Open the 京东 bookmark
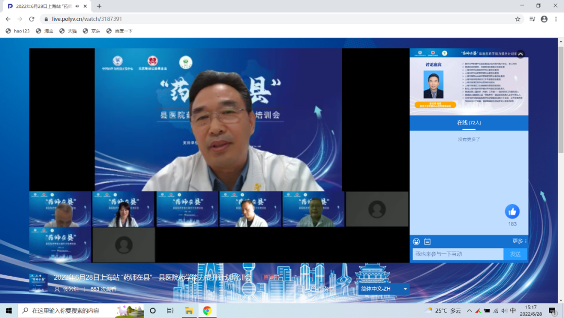 91,31
